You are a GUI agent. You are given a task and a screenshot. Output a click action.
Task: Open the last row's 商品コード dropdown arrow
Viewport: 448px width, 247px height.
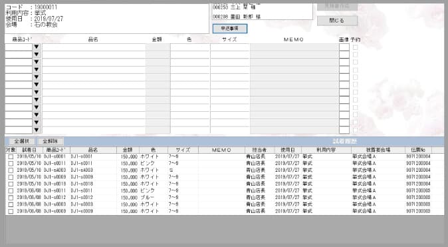coord(37,130)
